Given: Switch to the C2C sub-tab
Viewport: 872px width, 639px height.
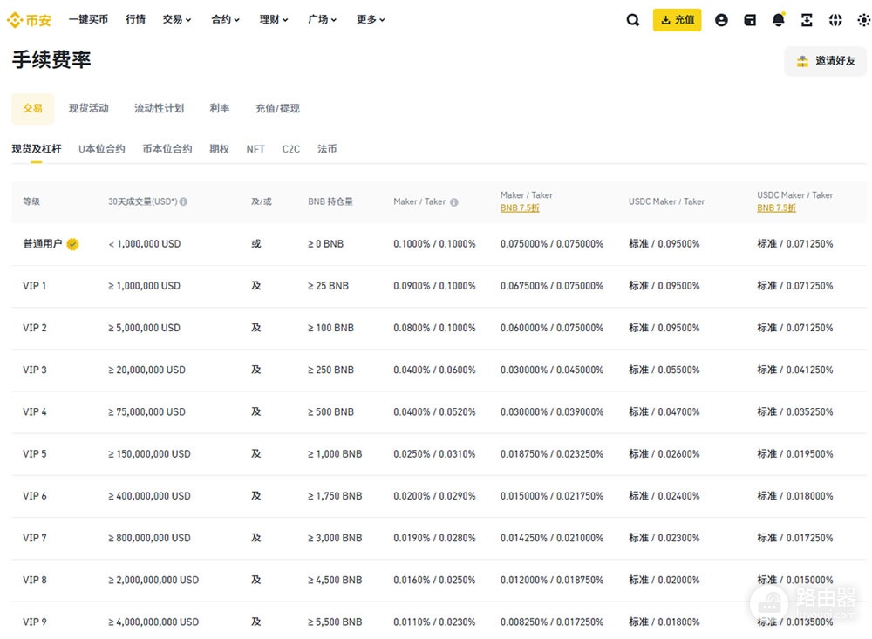Looking at the screenshot, I should point(291,149).
